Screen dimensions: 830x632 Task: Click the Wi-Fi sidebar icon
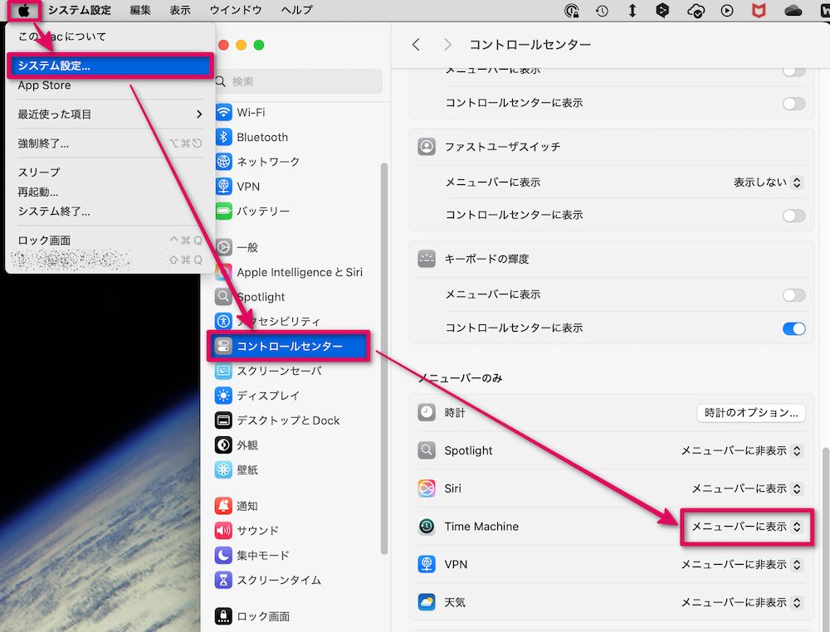click(x=224, y=112)
